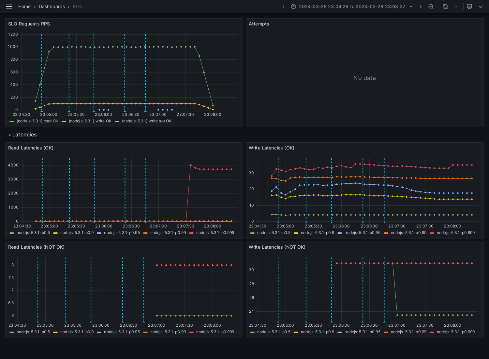Toggle (nodejs-5.3.1) read OK legend series

click(x=37, y=121)
